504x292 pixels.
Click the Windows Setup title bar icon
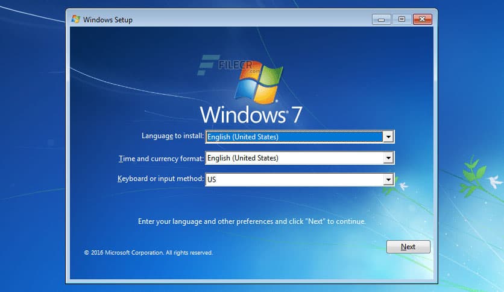(x=76, y=19)
